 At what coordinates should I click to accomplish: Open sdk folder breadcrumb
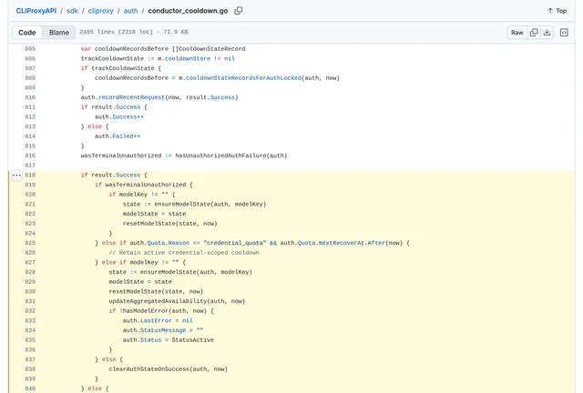[x=72, y=11]
